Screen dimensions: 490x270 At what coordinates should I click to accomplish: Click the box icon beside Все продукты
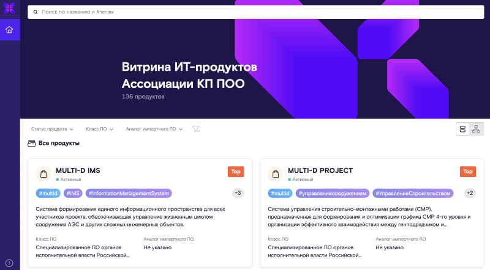32,143
